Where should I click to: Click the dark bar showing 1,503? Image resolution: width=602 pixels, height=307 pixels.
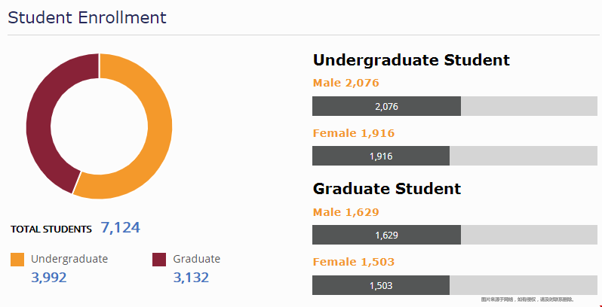click(381, 285)
